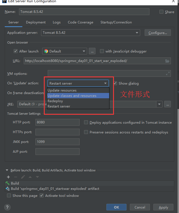Enable with JavaScript debugger checkbox
The height and width of the screenshot is (213, 179).
coord(102,51)
